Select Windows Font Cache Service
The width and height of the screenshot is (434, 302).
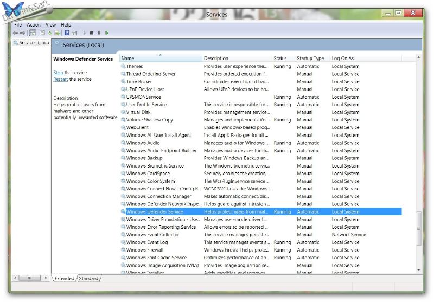click(x=261, y=258)
